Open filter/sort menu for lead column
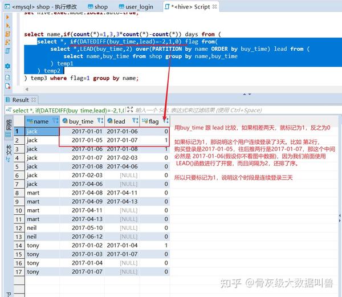 135,120
